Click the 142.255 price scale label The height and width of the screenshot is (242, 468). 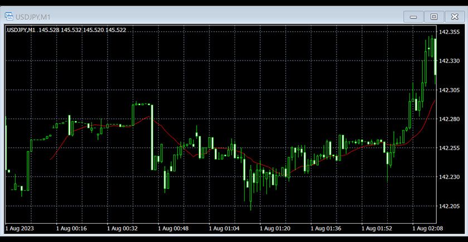click(x=449, y=148)
